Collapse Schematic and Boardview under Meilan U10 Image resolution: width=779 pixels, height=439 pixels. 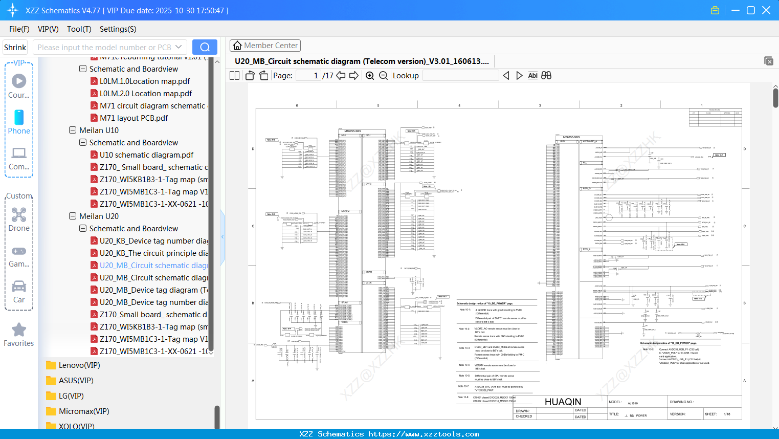(82, 142)
